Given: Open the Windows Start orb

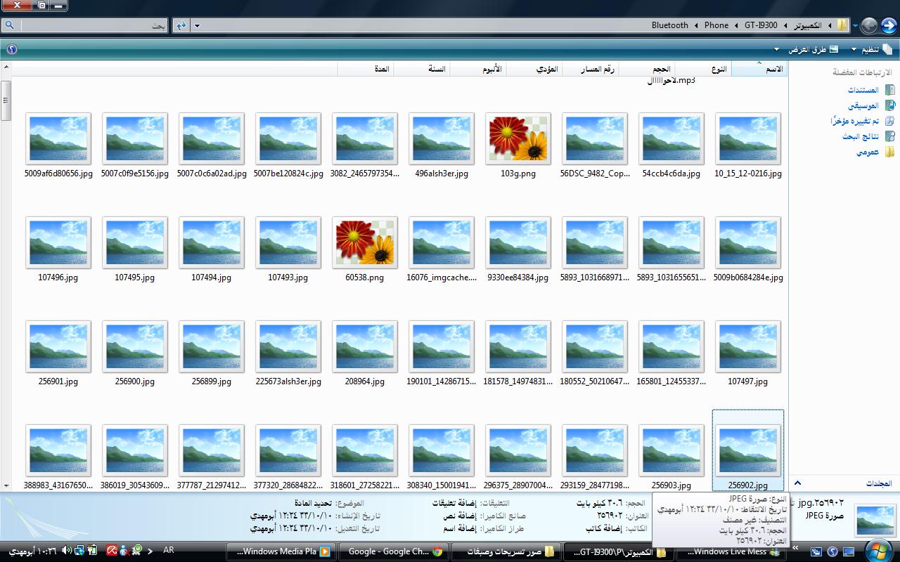Looking at the screenshot, I should click(878, 551).
